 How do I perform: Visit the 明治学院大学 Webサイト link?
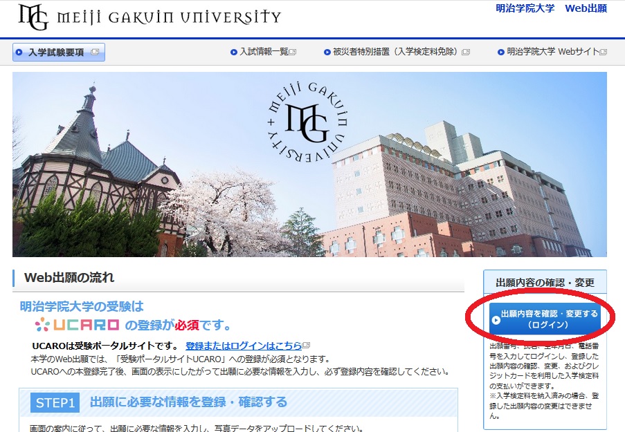(x=552, y=52)
